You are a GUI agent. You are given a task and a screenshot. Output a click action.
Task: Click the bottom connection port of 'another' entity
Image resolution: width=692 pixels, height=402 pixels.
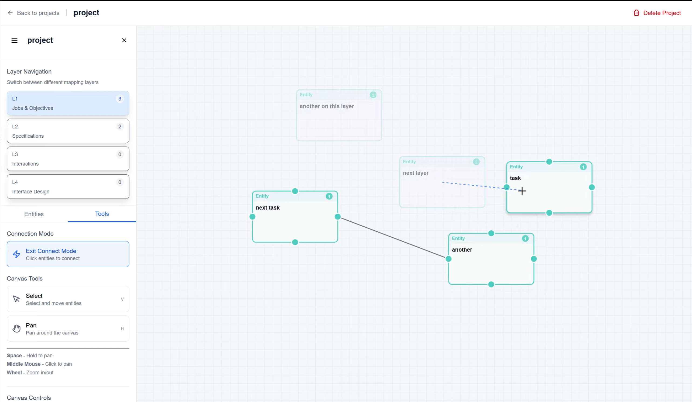491,285
